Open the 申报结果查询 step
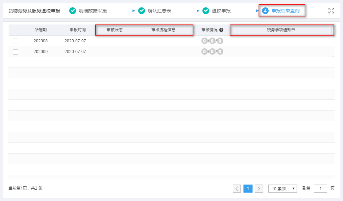The height and width of the screenshot is (201, 343). click(x=285, y=11)
